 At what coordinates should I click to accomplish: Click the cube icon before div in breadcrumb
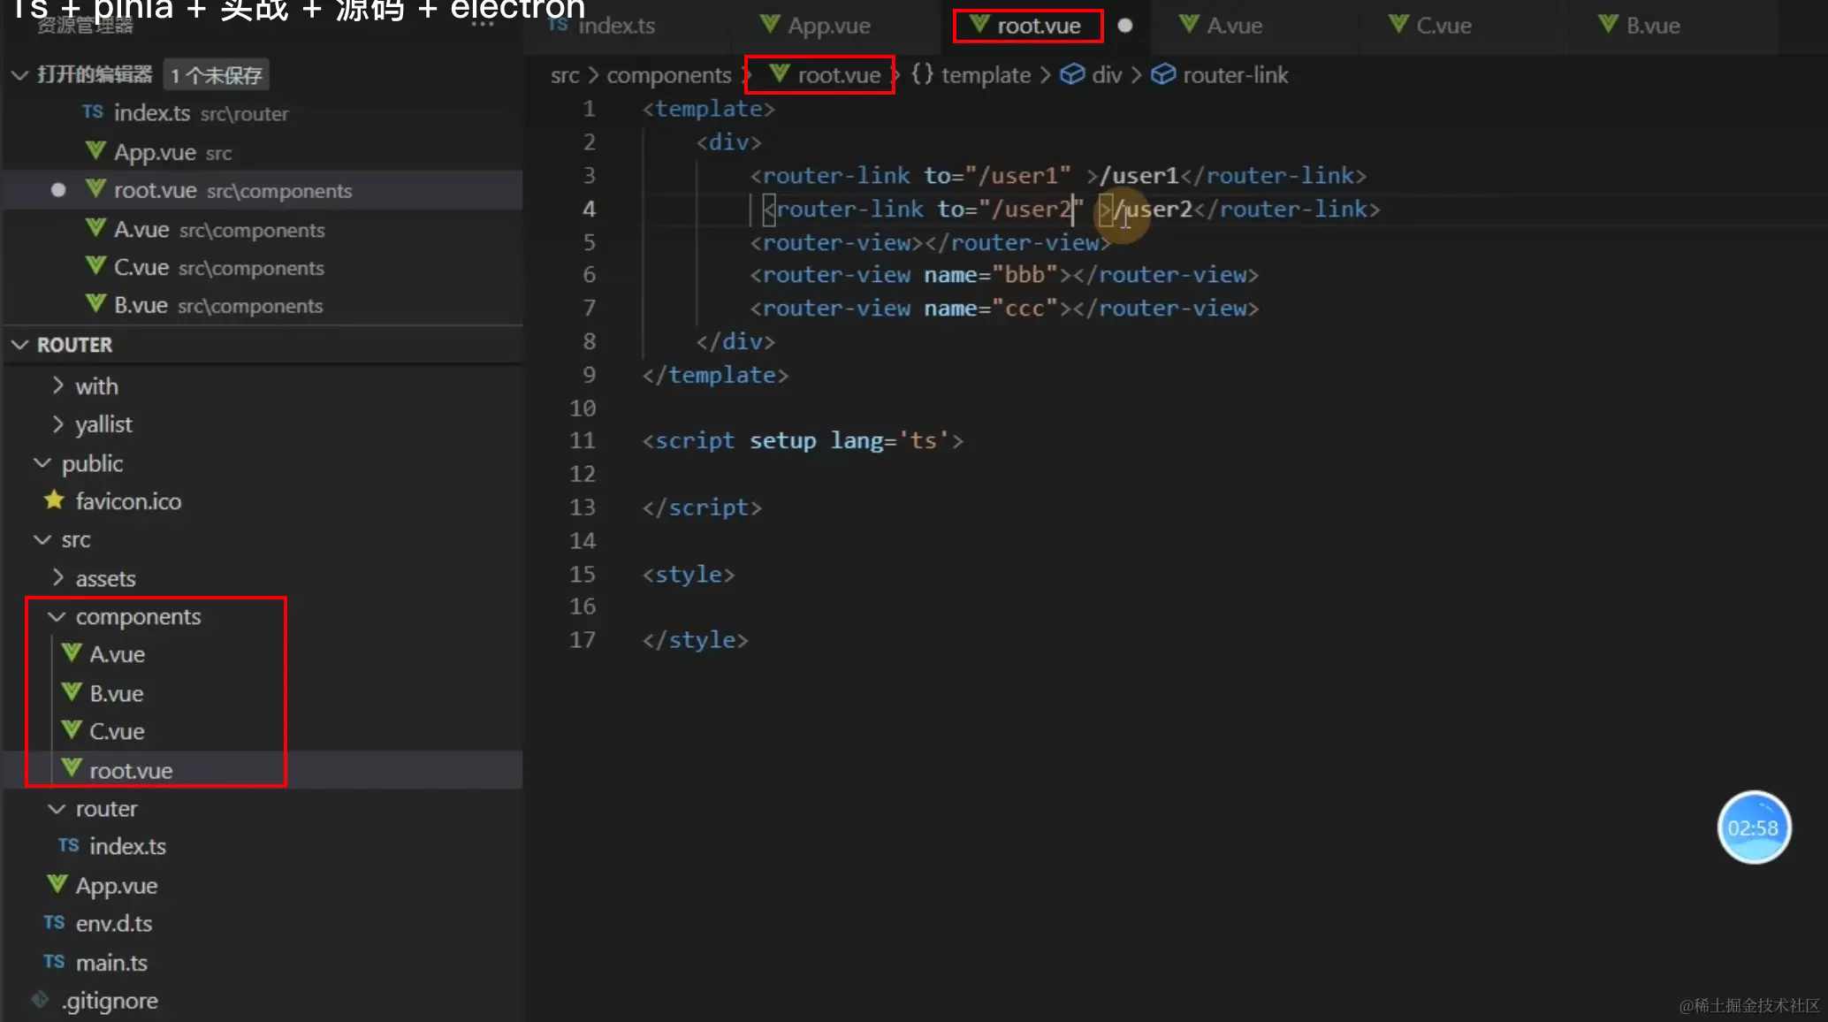click(x=1072, y=74)
